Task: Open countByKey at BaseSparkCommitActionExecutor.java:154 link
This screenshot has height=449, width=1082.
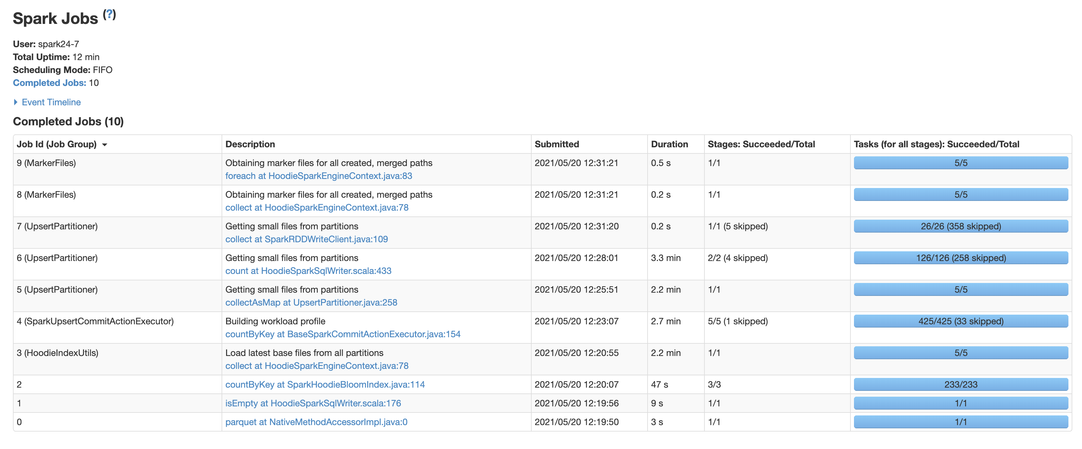Action: (342, 334)
